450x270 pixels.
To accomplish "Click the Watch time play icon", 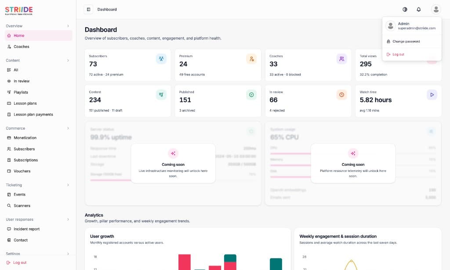I will [432, 95].
